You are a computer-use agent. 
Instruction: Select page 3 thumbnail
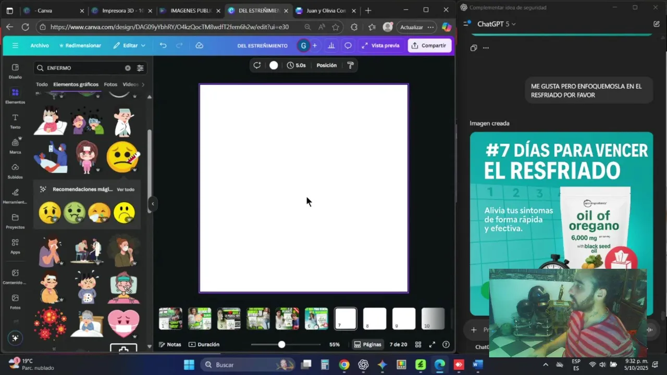(x=229, y=319)
